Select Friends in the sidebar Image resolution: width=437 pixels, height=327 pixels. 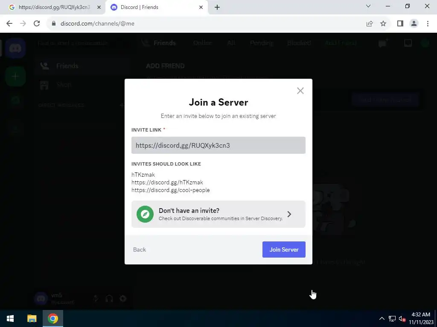pyautogui.click(x=82, y=66)
